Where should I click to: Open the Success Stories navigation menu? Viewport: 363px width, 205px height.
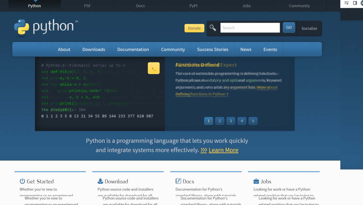(x=213, y=49)
